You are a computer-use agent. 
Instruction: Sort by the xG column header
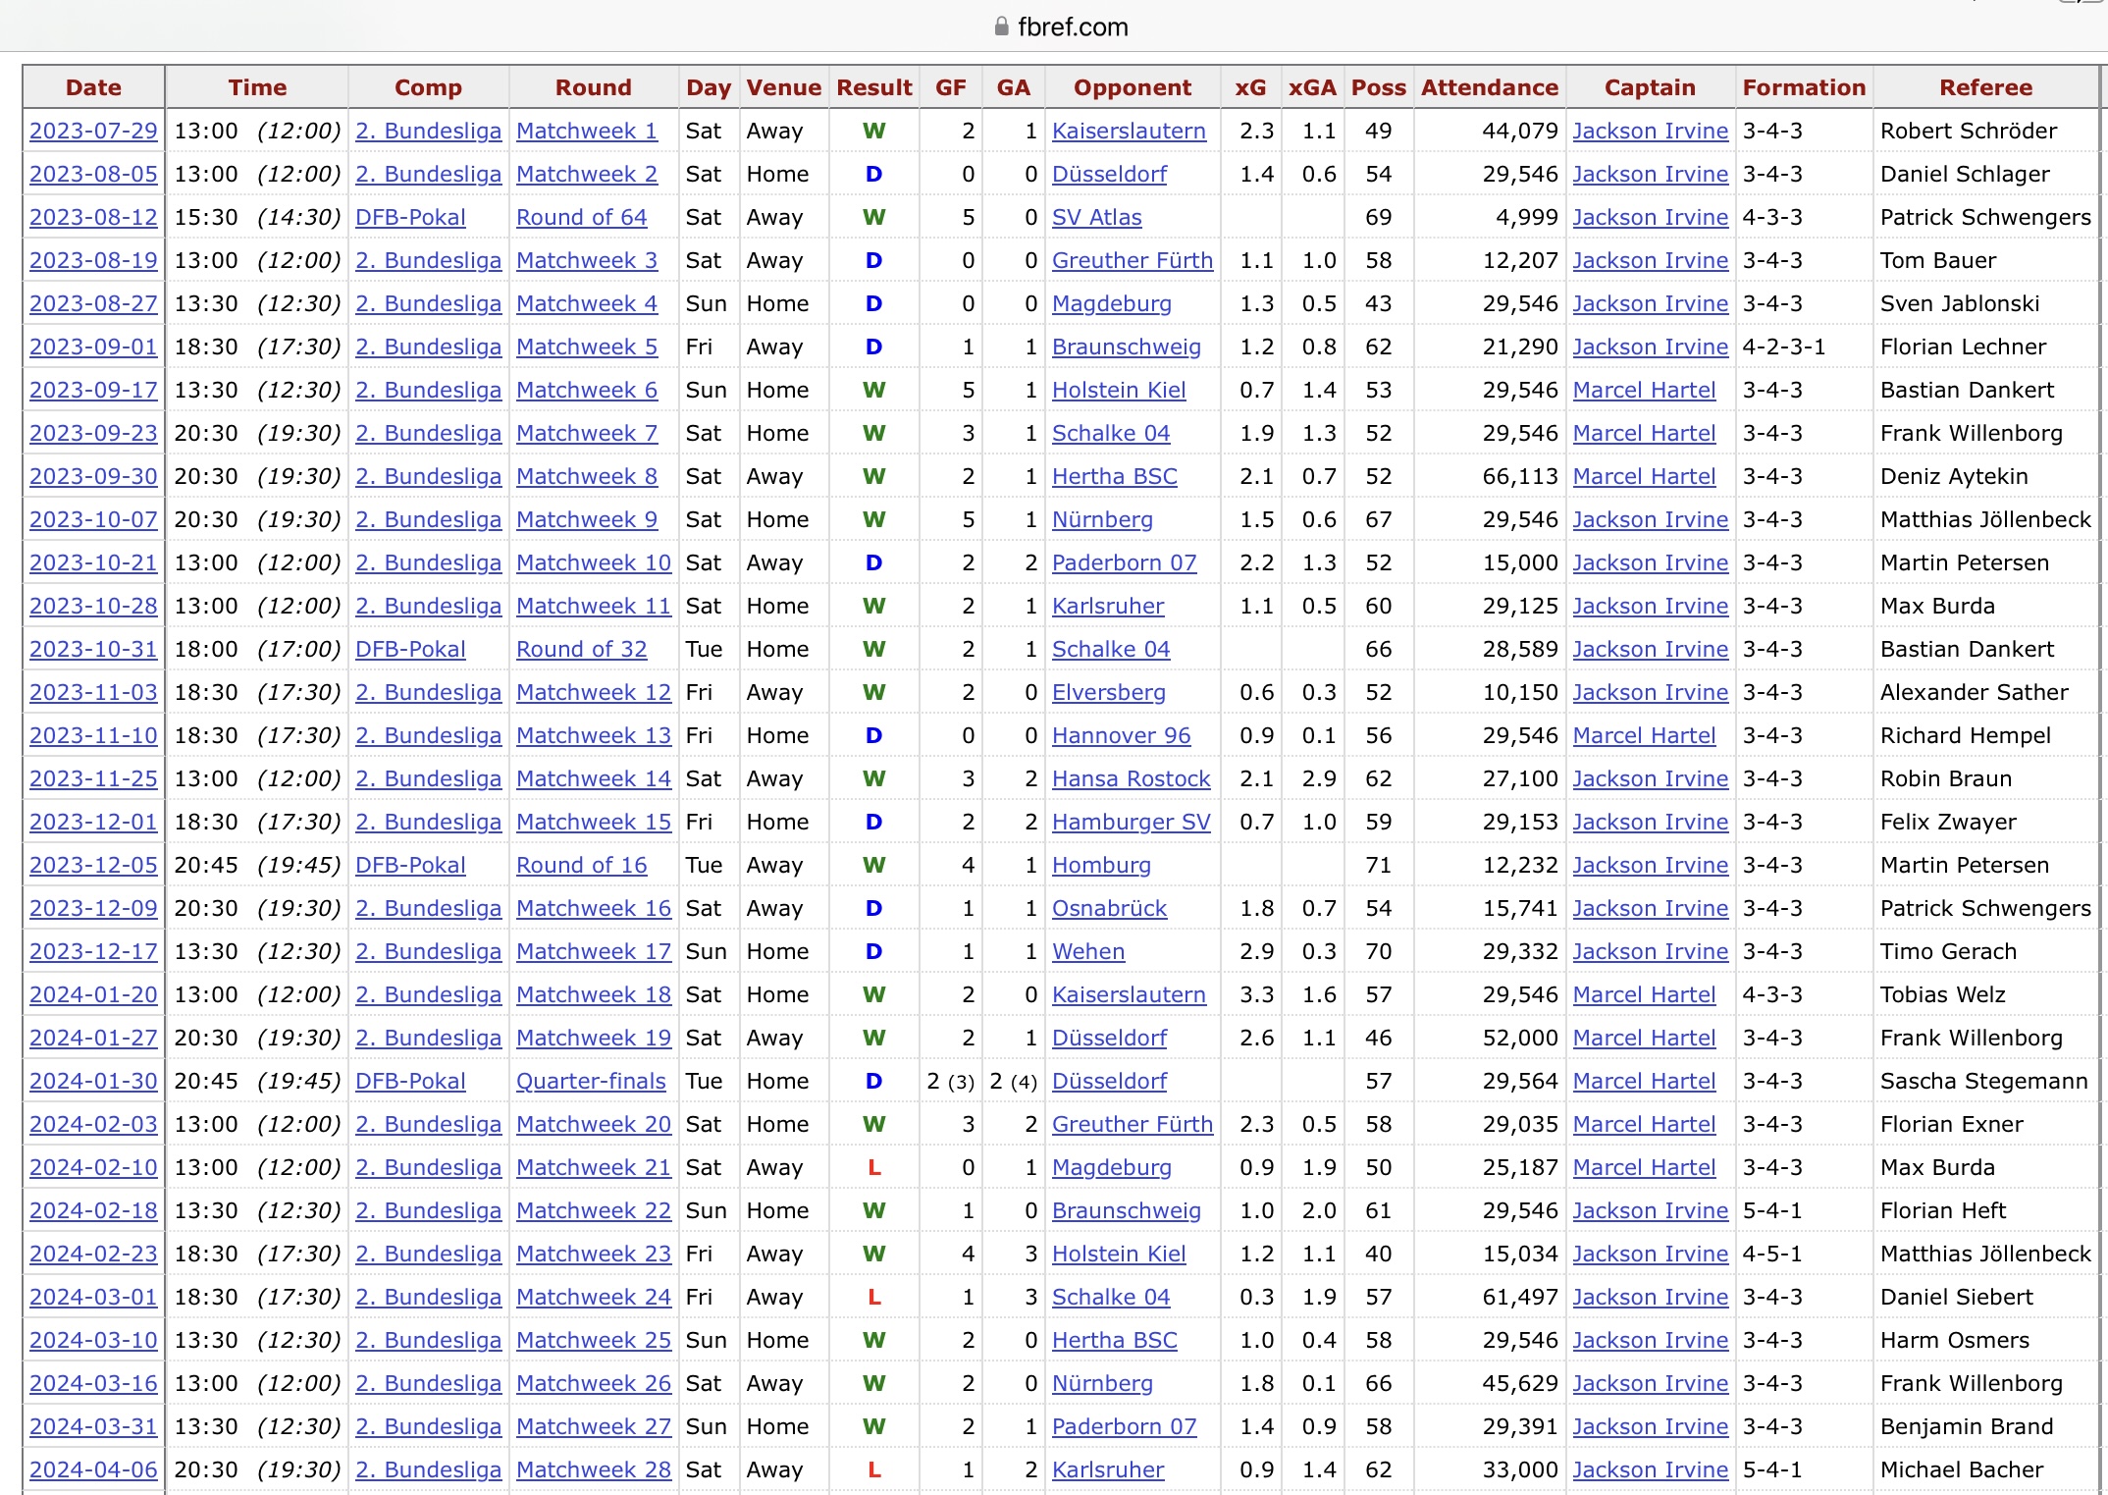click(1249, 87)
